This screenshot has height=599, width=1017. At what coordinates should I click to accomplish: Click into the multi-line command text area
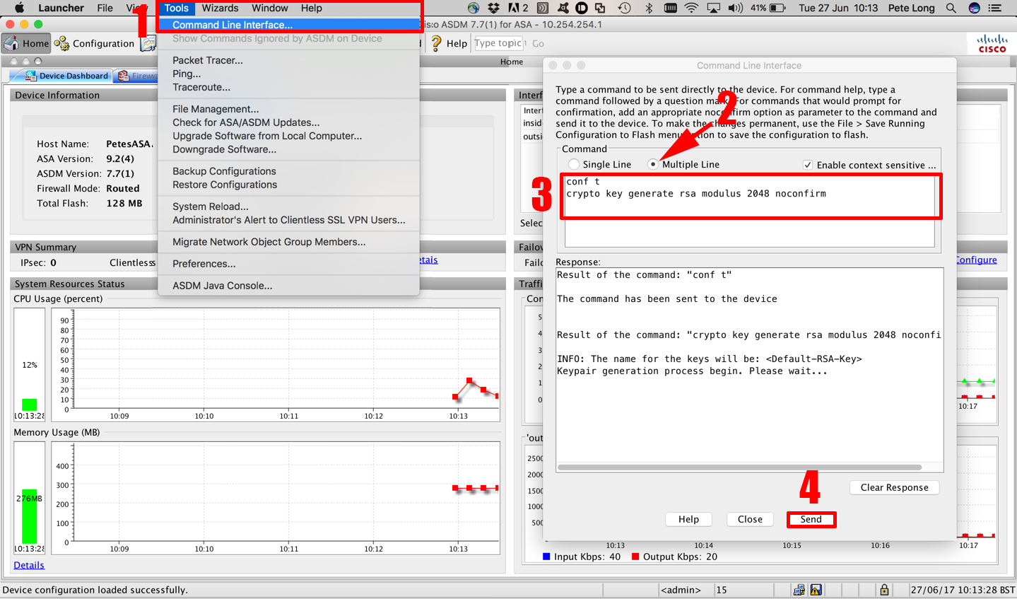point(750,211)
